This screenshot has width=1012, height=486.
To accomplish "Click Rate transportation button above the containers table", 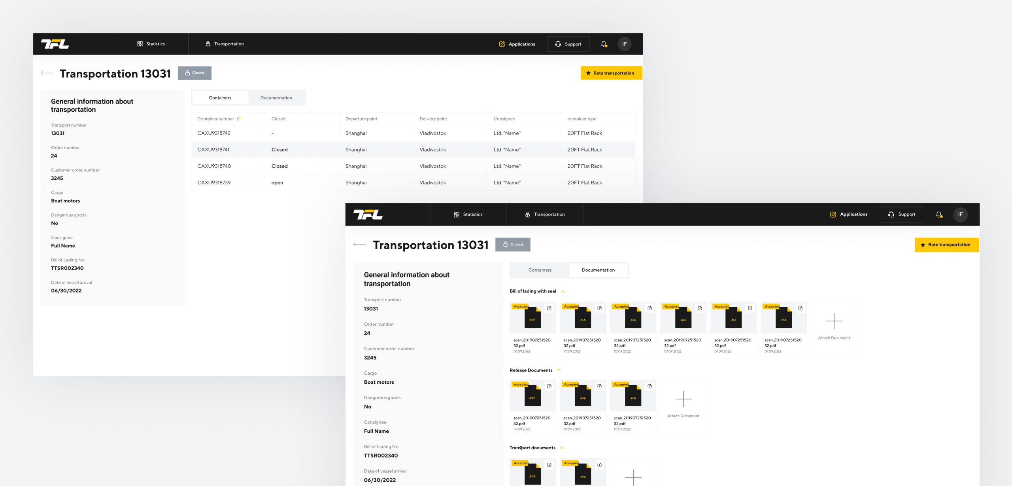I will 611,73.
